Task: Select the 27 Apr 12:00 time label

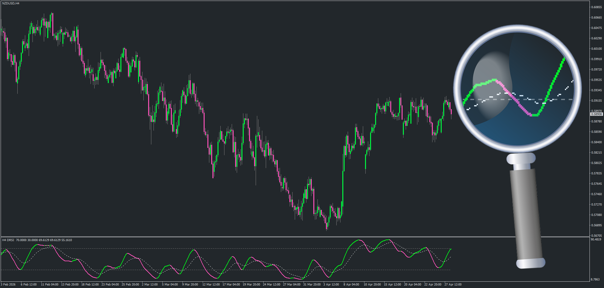Action: pos(453,285)
